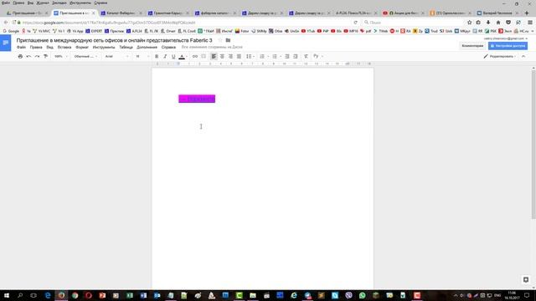Align text to the left
This screenshot has height=301, width=536.
[214, 56]
